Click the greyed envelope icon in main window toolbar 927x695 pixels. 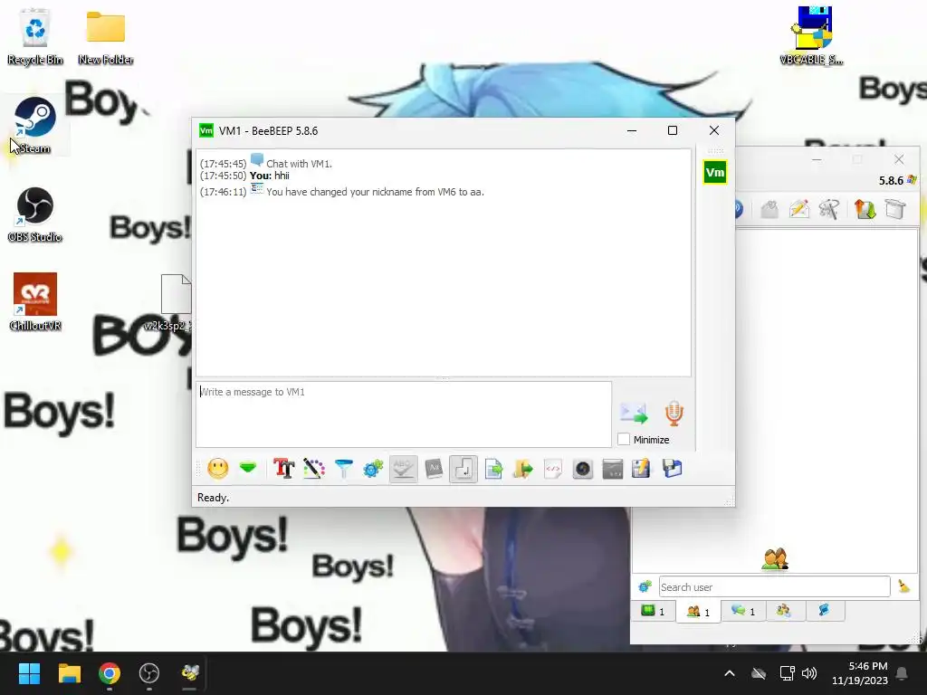pos(769,209)
